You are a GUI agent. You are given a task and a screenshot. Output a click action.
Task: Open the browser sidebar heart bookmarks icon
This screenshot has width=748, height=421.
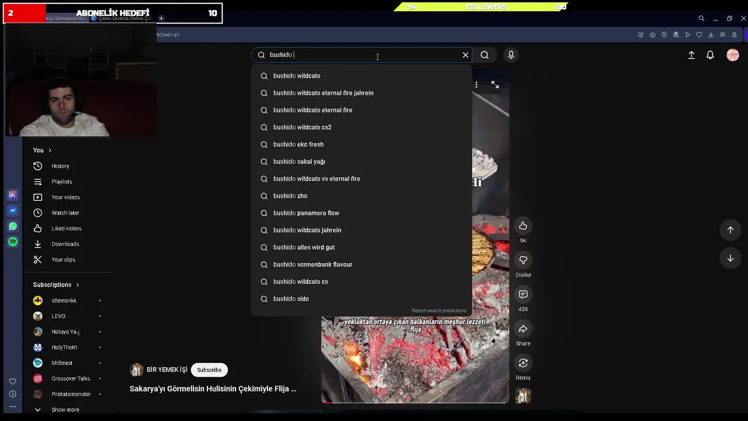point(13,381)
